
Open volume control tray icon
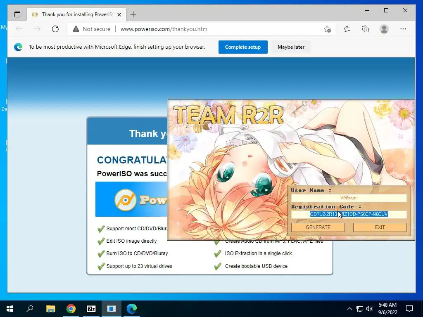(369, 309)
